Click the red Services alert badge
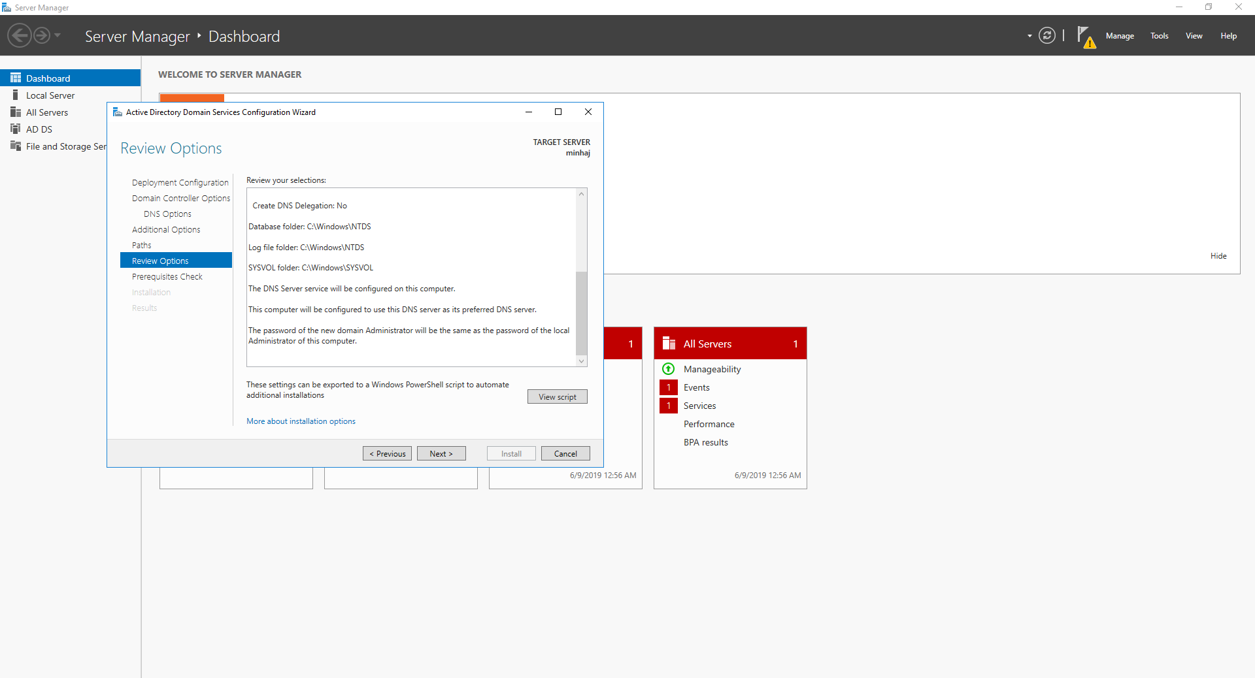1255x678 pixels. (x=668, y=406)
